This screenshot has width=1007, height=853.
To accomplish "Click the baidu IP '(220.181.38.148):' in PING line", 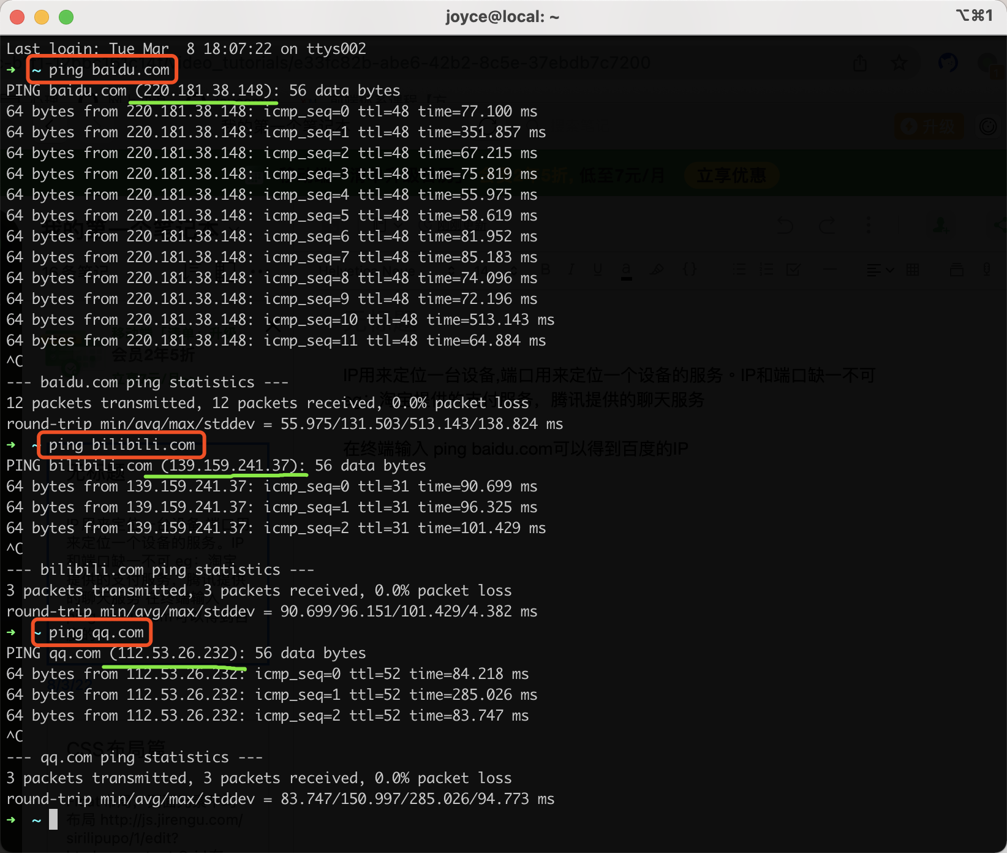I will pos(208,91).
